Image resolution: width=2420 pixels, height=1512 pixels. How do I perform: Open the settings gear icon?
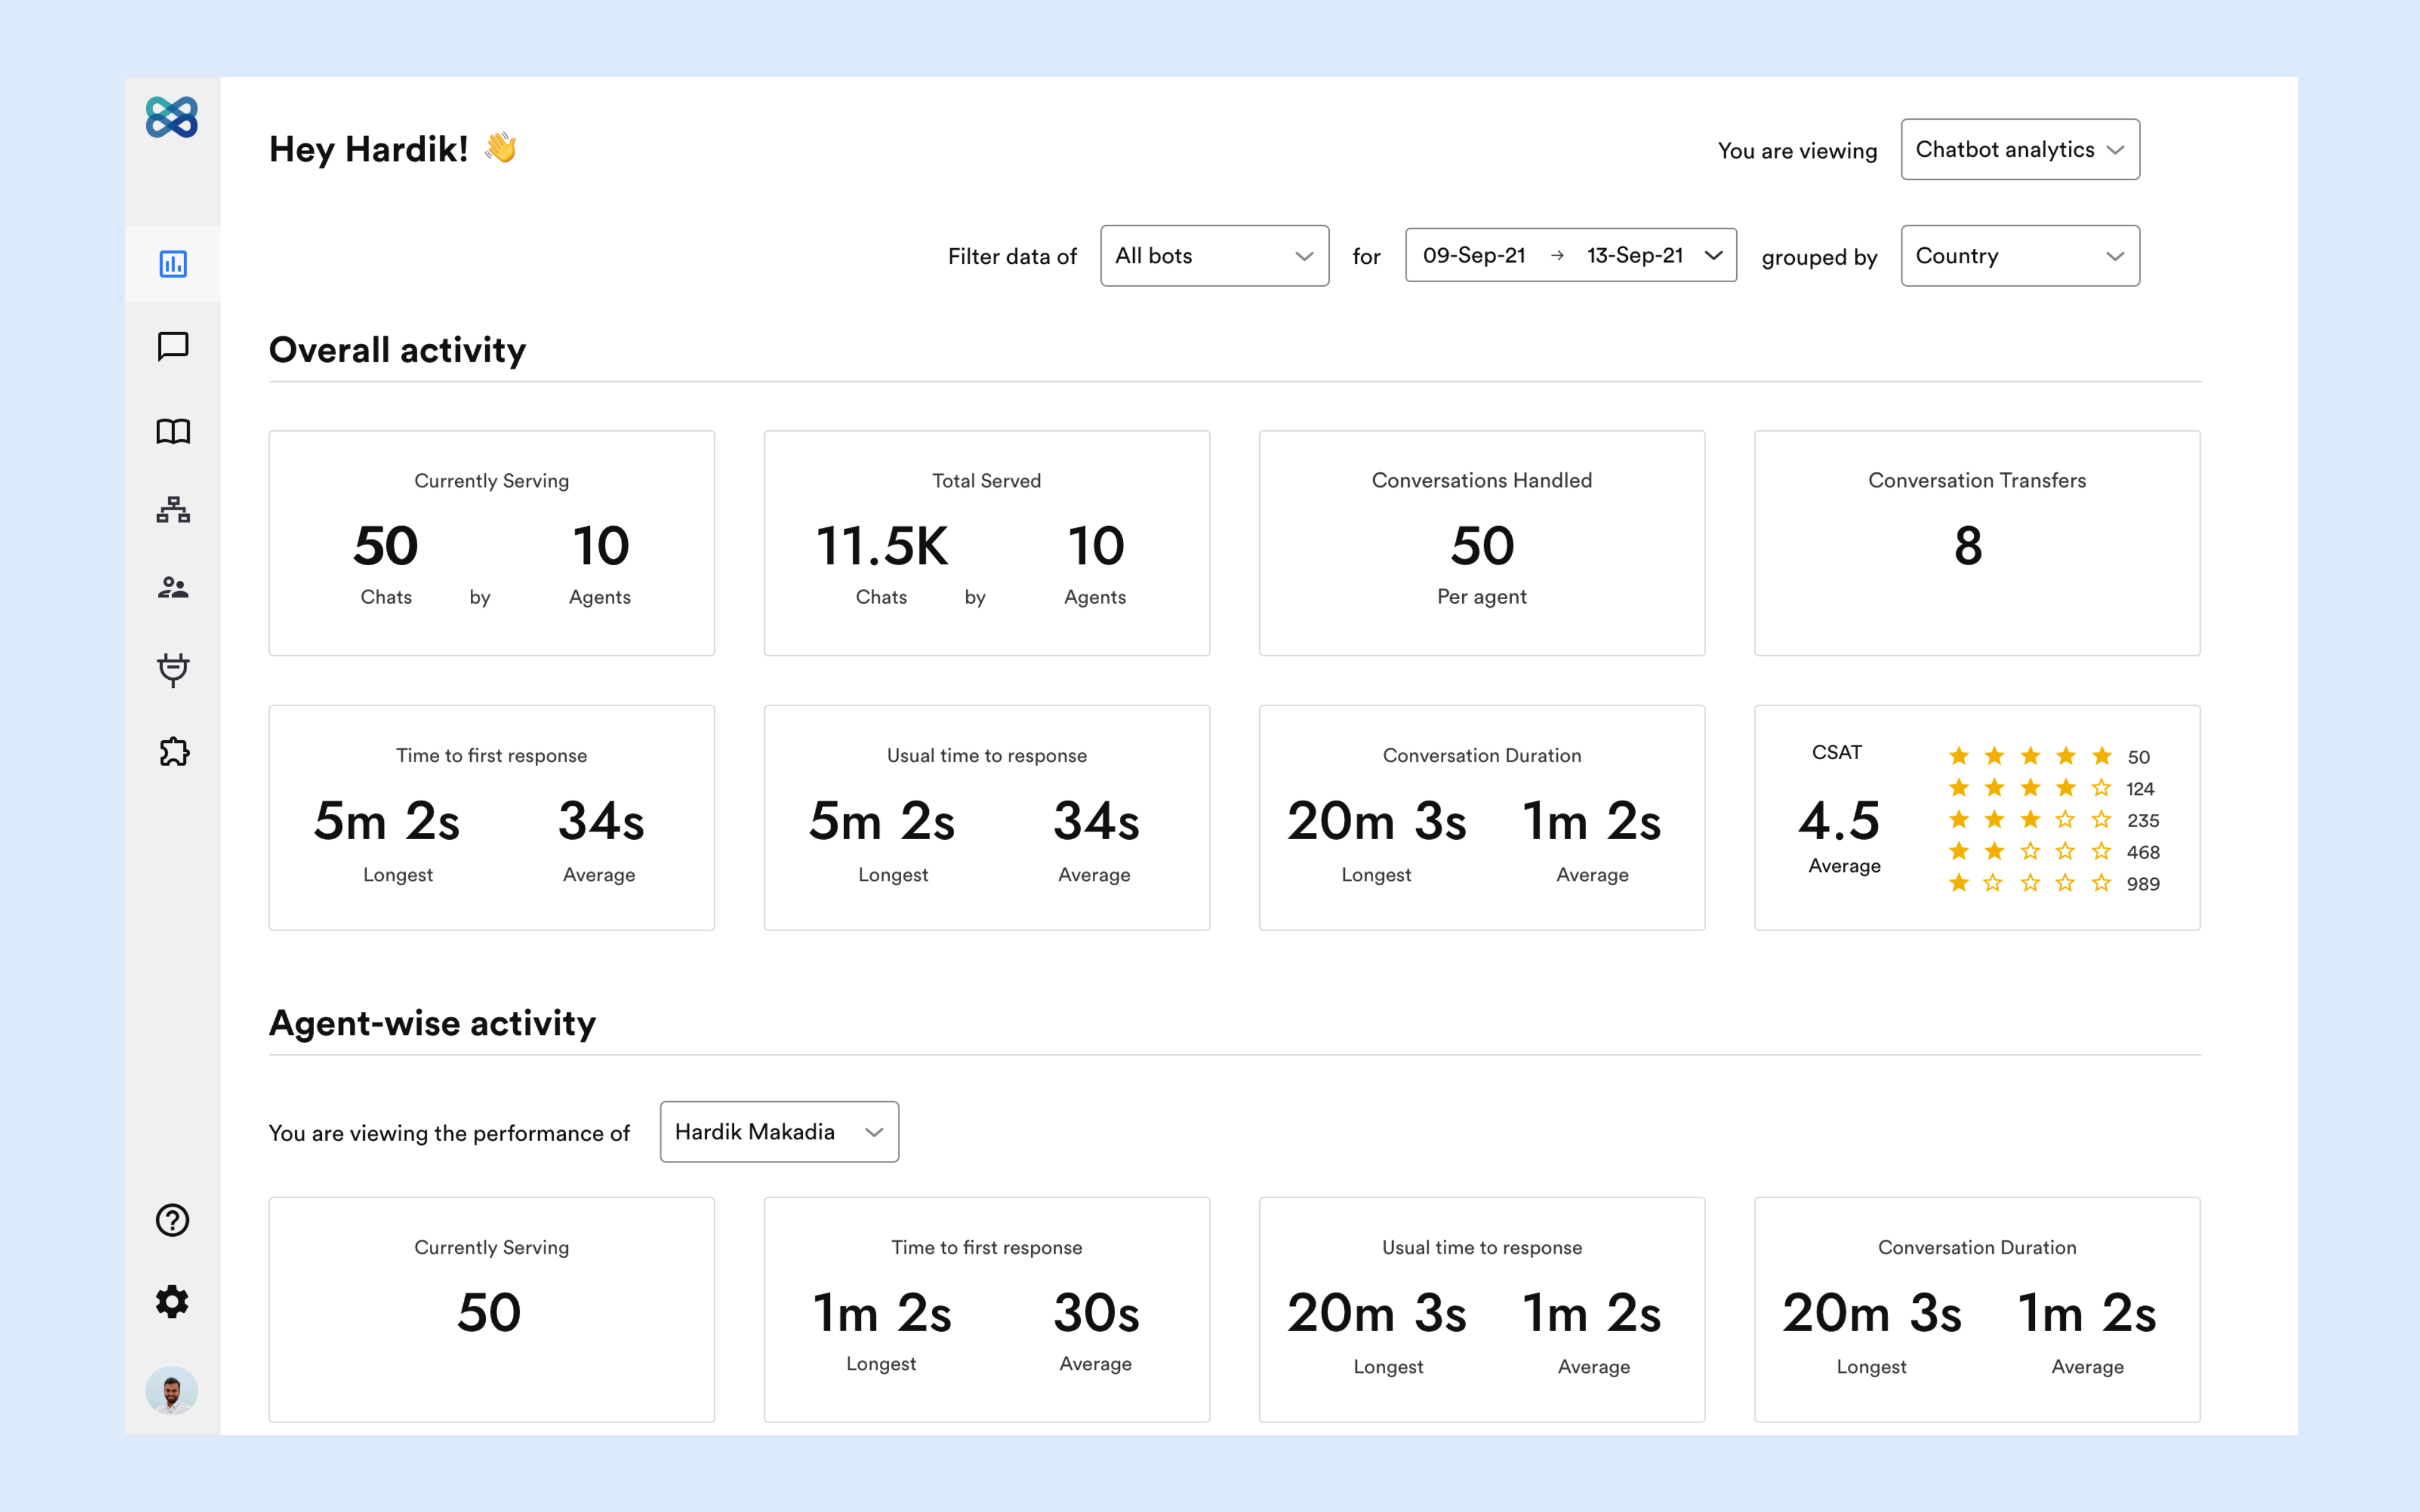click(x=172, y=1302)
